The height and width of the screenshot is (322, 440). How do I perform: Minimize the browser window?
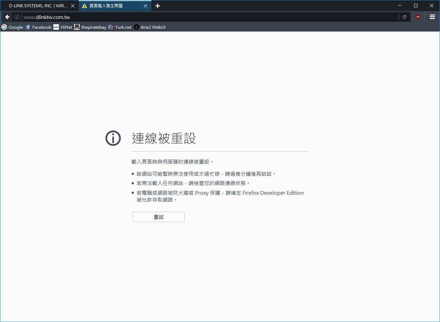coord(400,6)
